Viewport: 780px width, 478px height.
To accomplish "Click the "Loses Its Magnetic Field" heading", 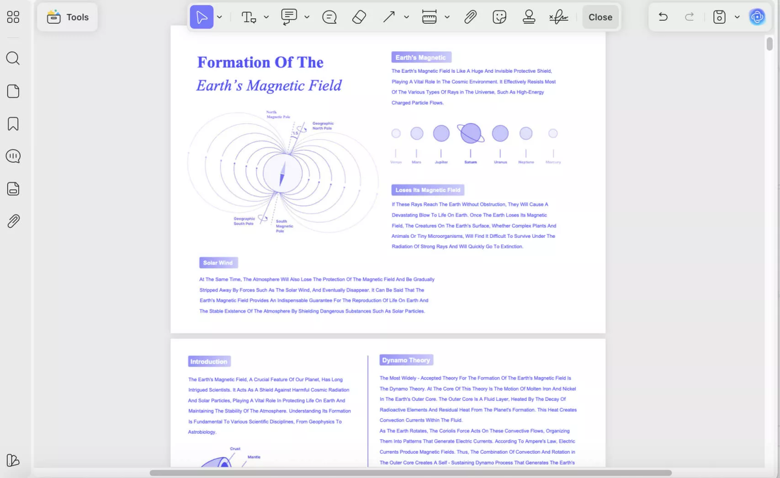I will [428, 190].
